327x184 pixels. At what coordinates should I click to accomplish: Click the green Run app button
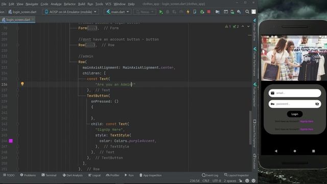point(161,12)
